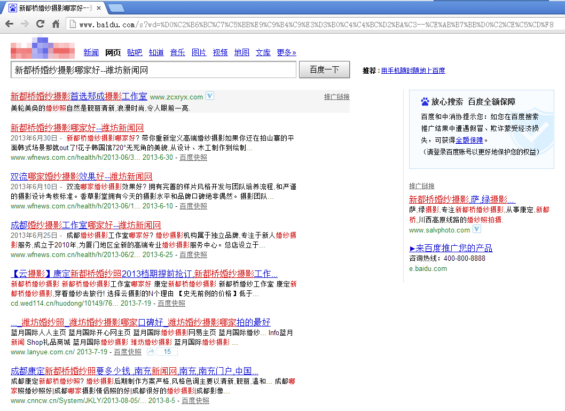Expand the 更多» menu

pos(286,52)
